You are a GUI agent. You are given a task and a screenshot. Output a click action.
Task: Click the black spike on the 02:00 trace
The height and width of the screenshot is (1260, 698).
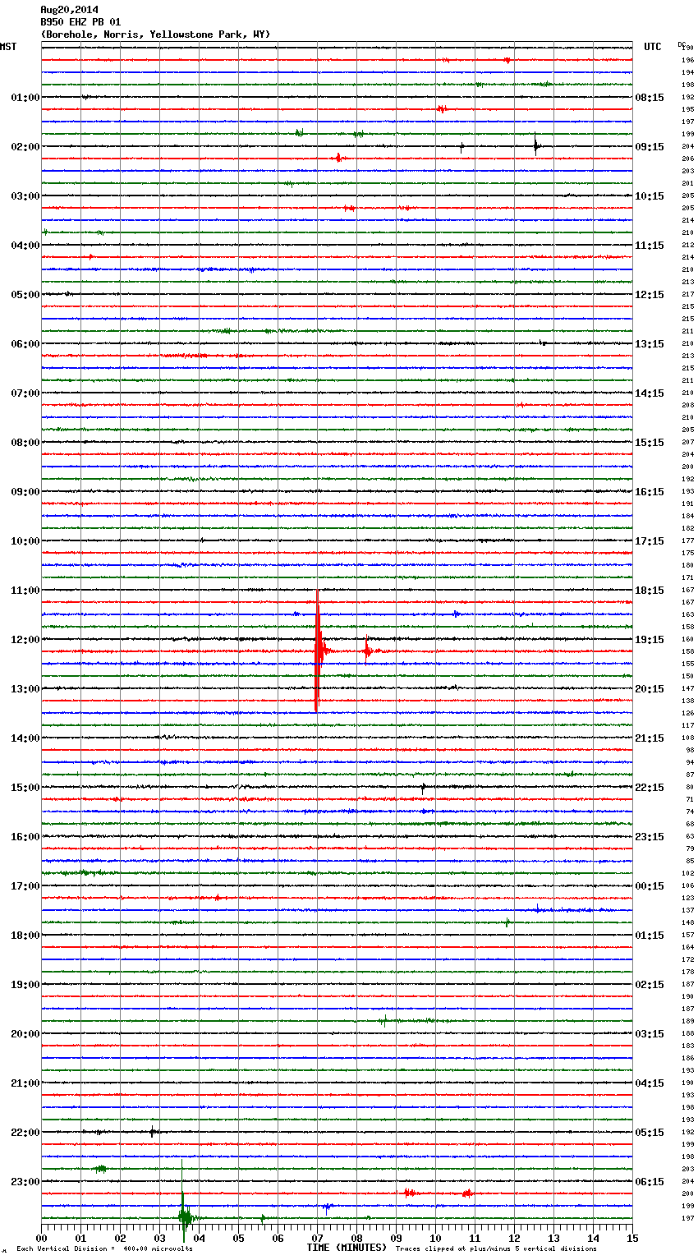[535, 146]
